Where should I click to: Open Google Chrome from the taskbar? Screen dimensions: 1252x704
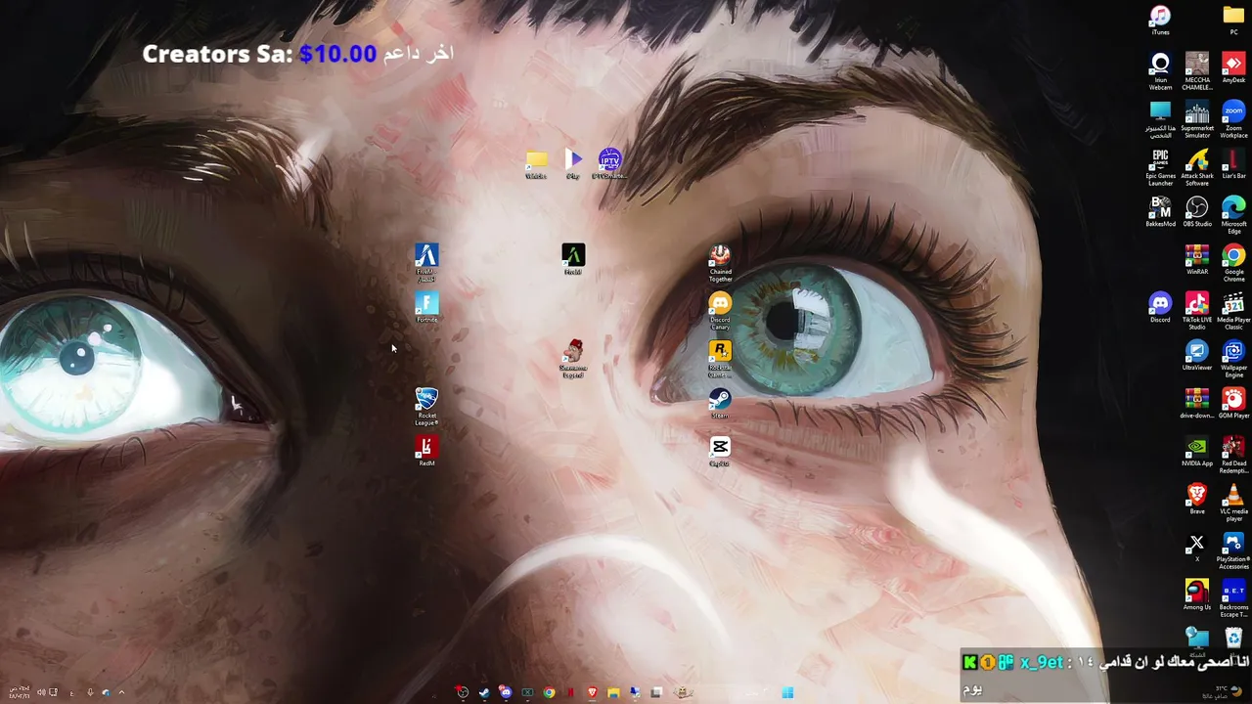pos(549,693)
